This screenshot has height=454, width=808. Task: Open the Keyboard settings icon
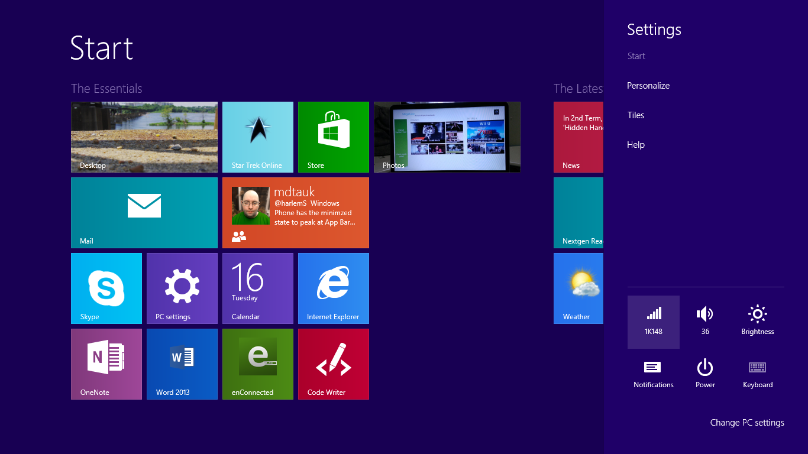757,372
